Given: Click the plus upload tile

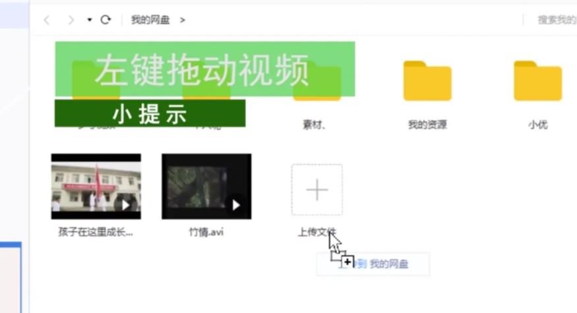Looking at the screenshot, I should click(317, 190).
